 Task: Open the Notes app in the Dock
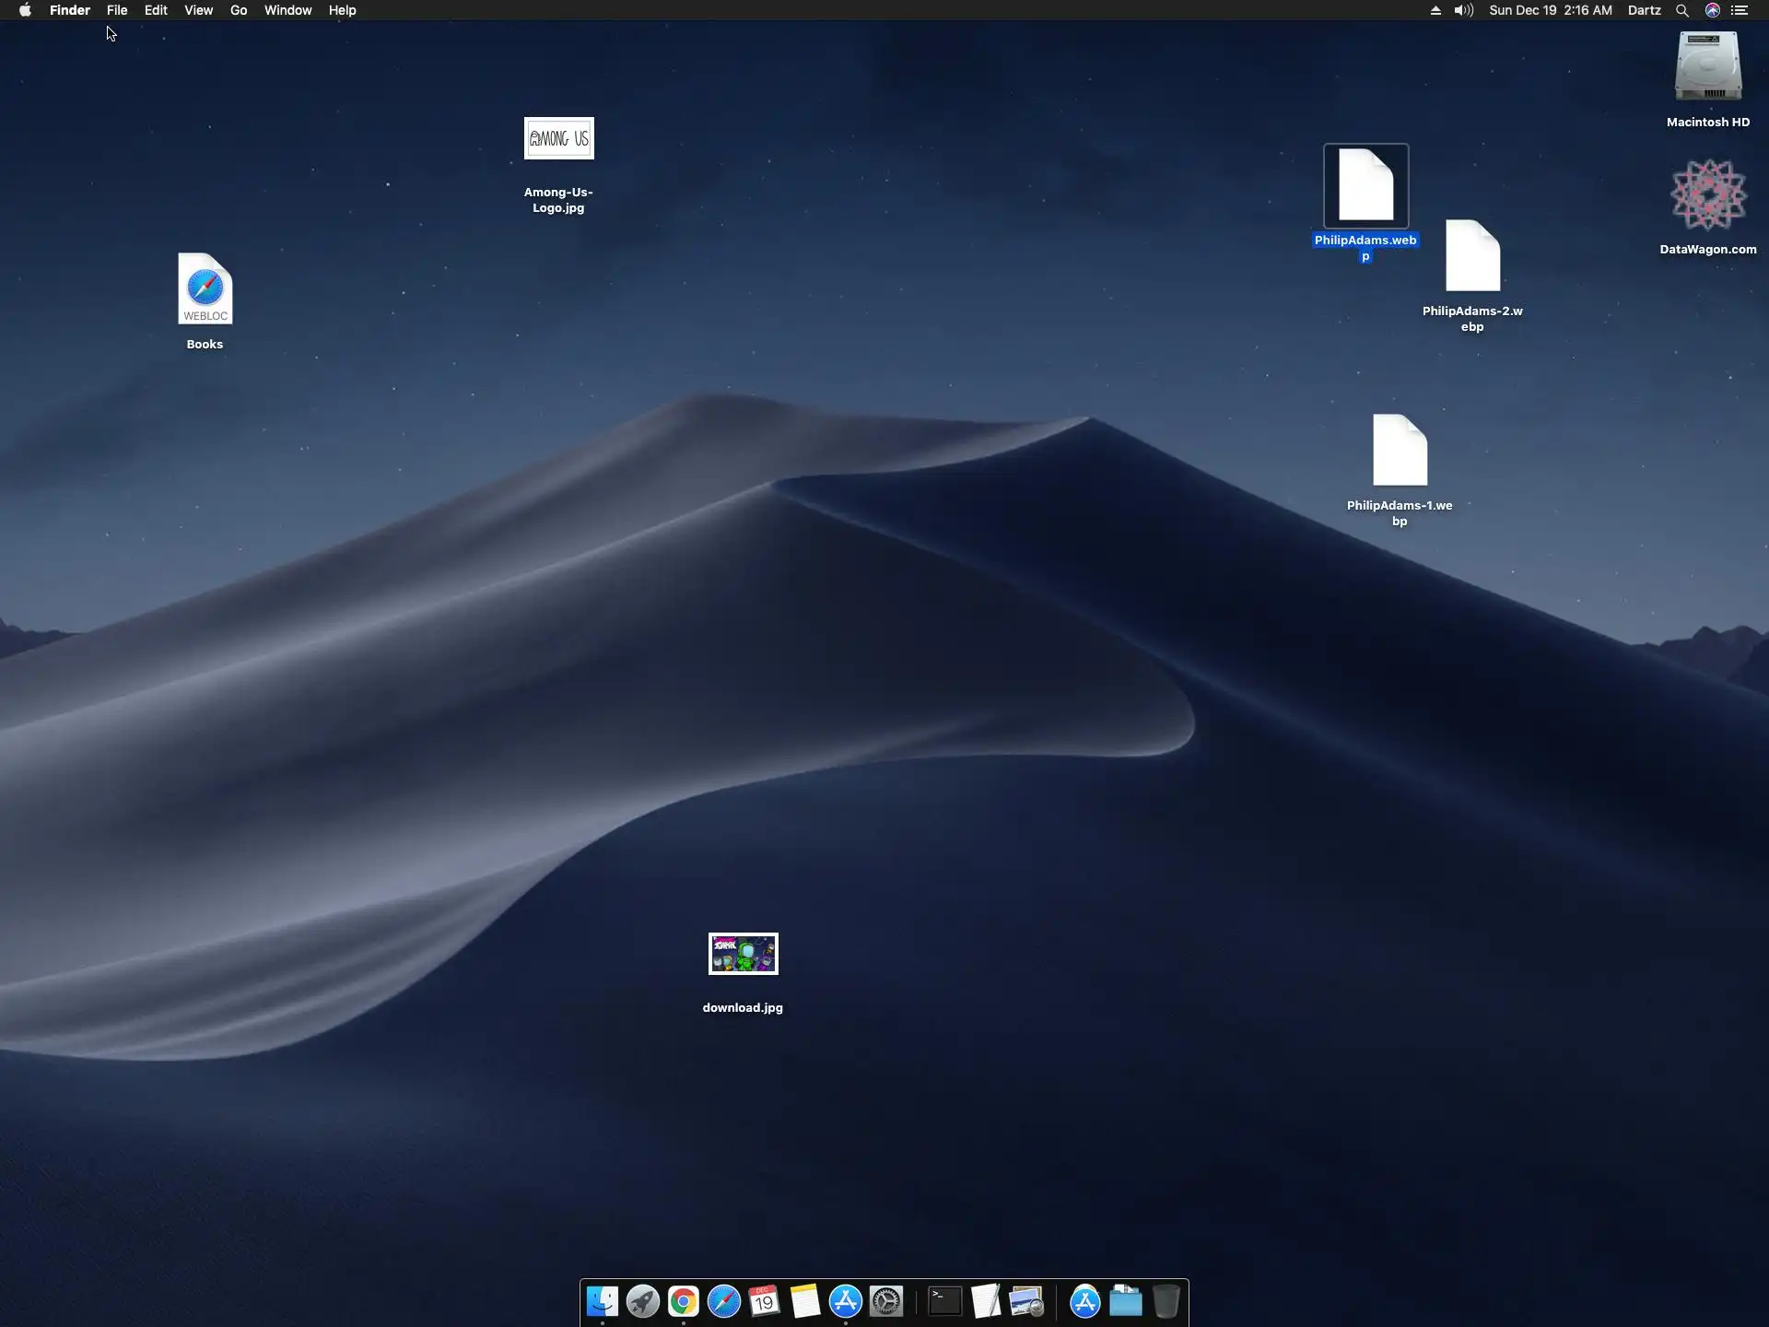pyautogui.click(x=804, y=1301)
